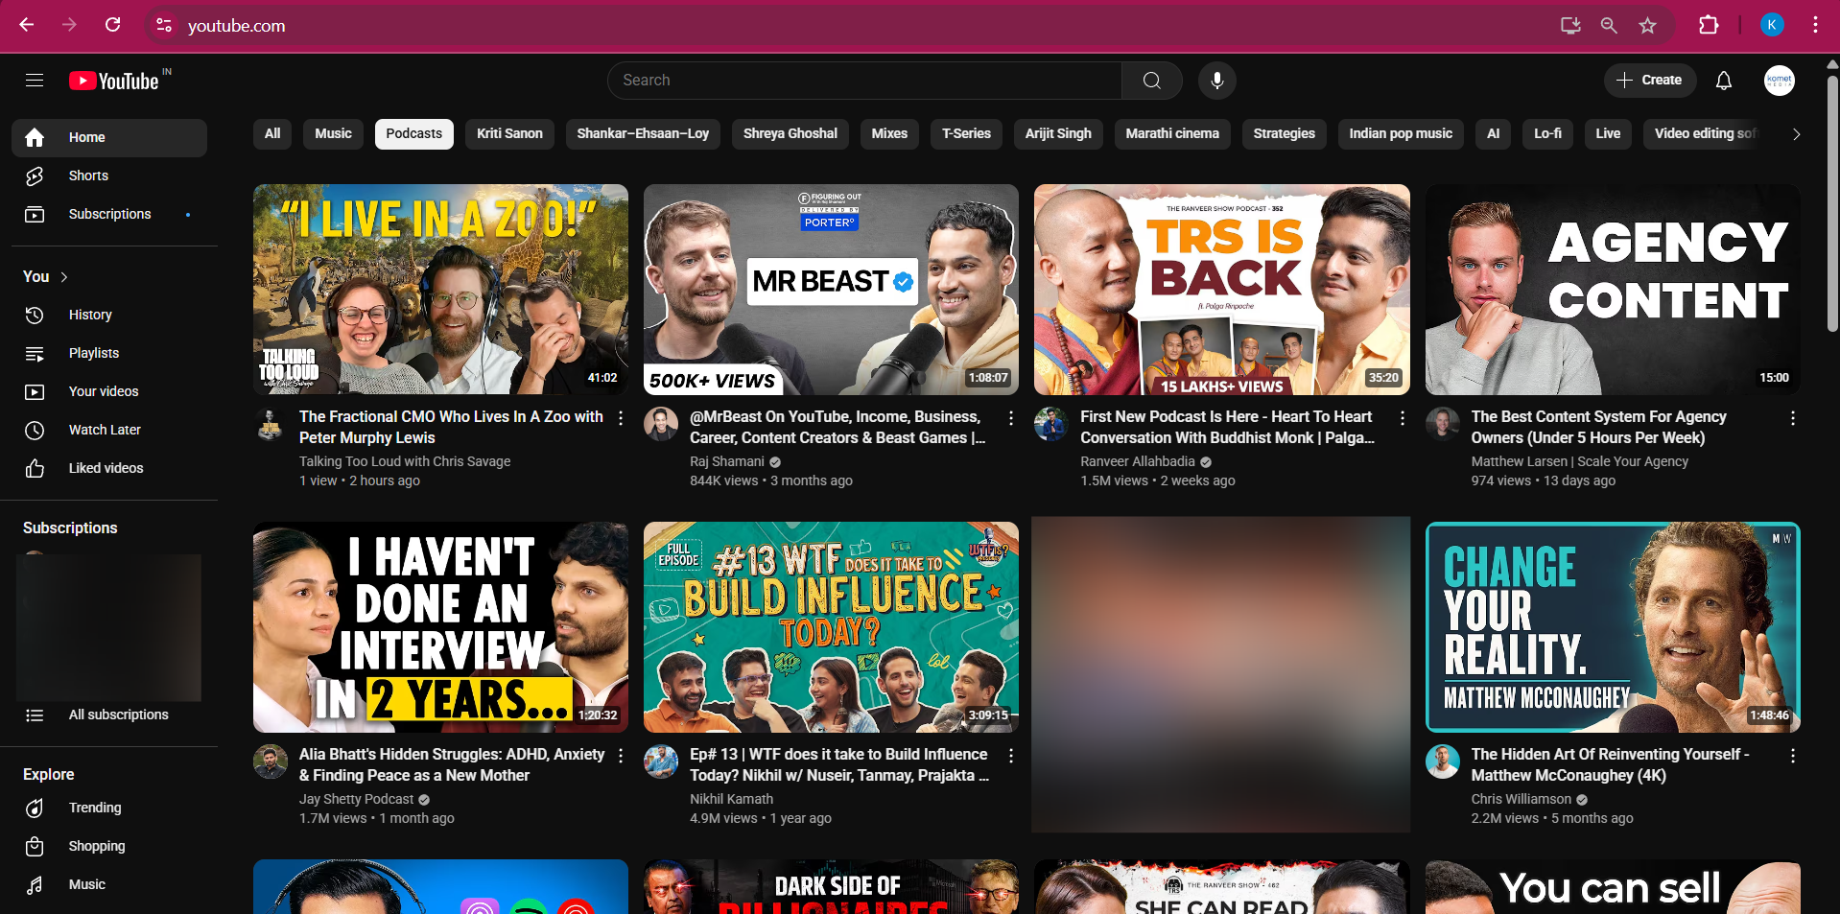Open Shorts from the sidebar

(88, 176)
